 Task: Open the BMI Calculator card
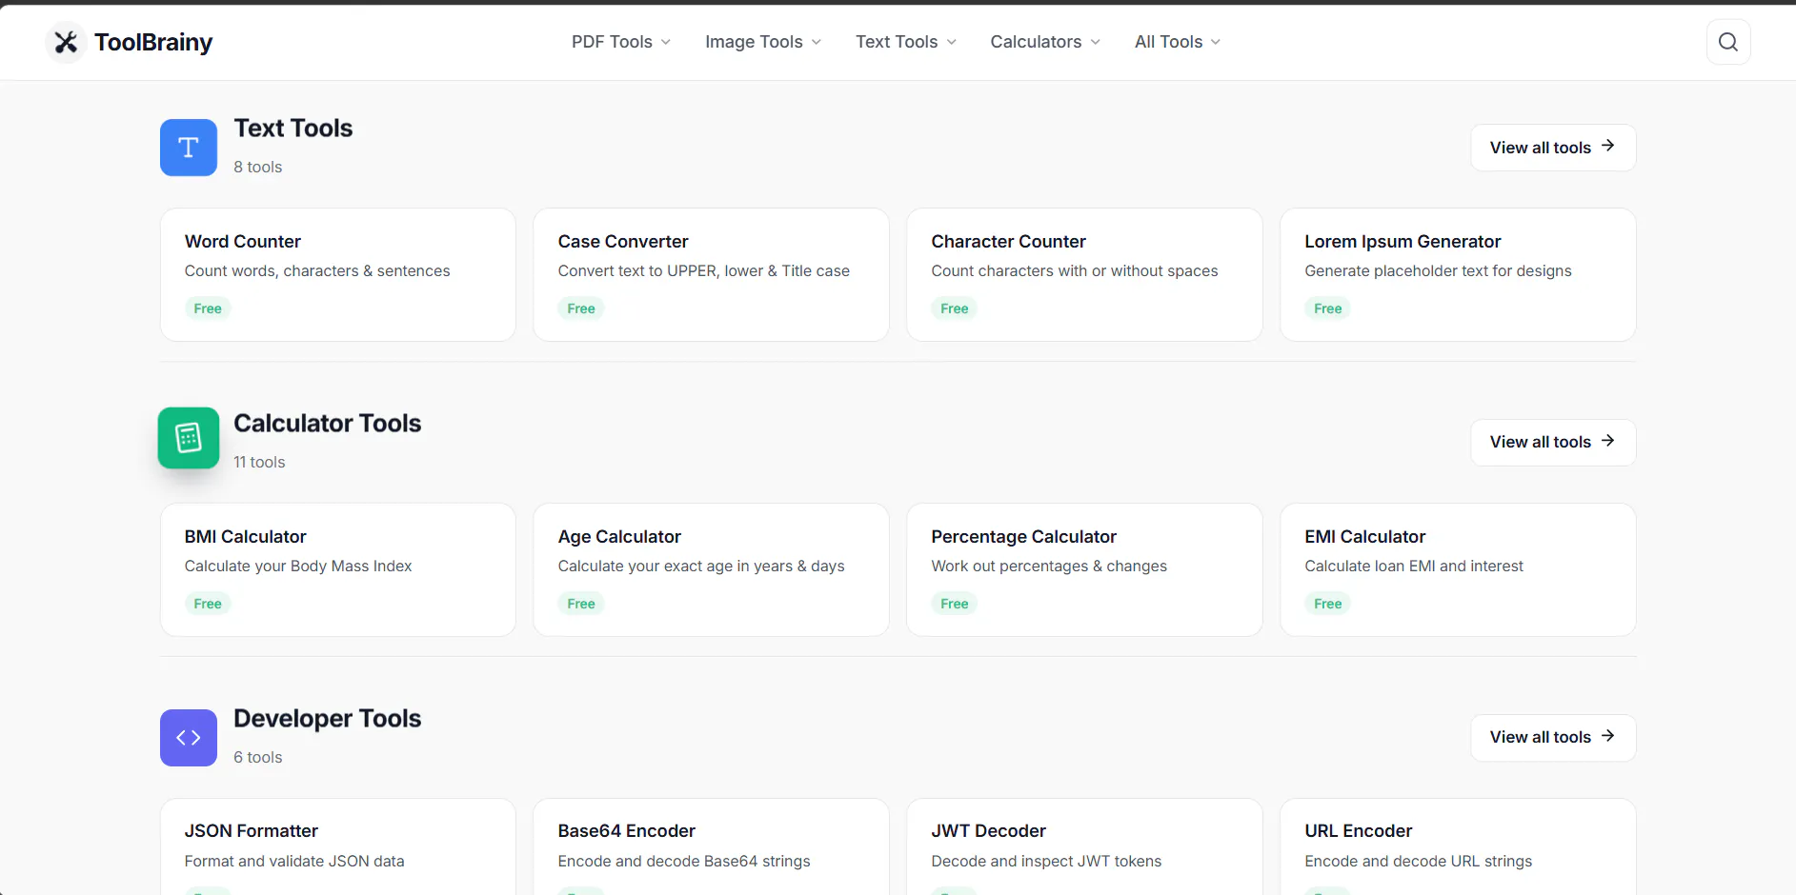(x=338, y=569)
